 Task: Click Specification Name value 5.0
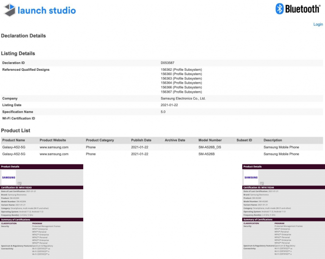coord(163,112)
